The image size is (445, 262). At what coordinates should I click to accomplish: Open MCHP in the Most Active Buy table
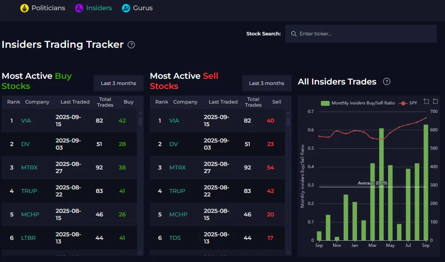pyautogui.click(x=30, y=215)
